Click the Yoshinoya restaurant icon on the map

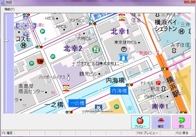tap(40, 61)
